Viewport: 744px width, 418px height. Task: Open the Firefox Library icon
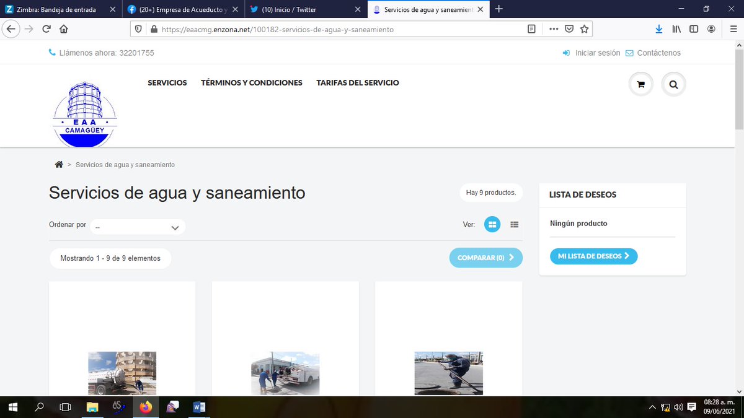click(x=676, y=28)
